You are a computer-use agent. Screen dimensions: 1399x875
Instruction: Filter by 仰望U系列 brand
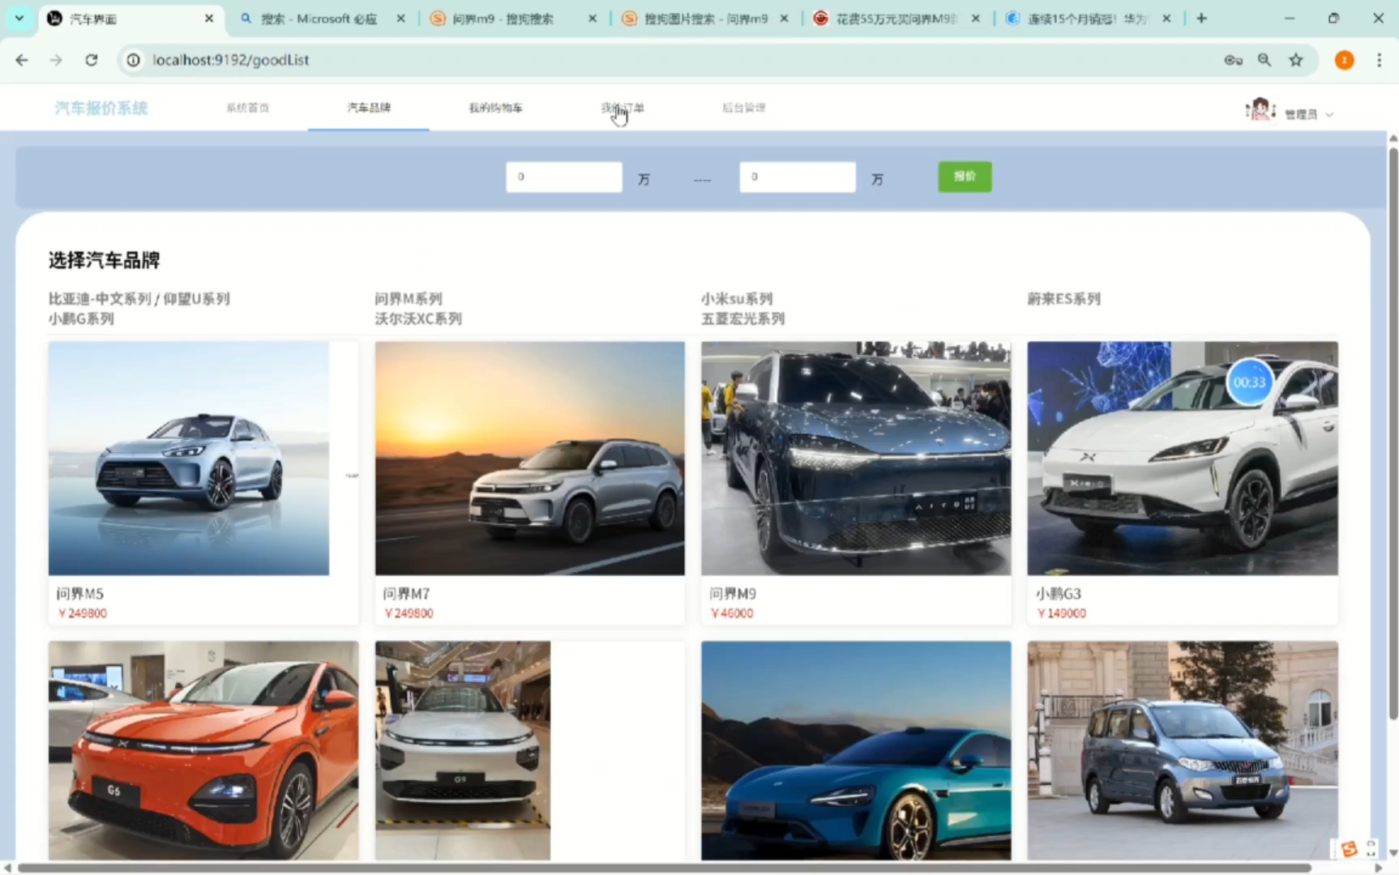pos(197,299)
